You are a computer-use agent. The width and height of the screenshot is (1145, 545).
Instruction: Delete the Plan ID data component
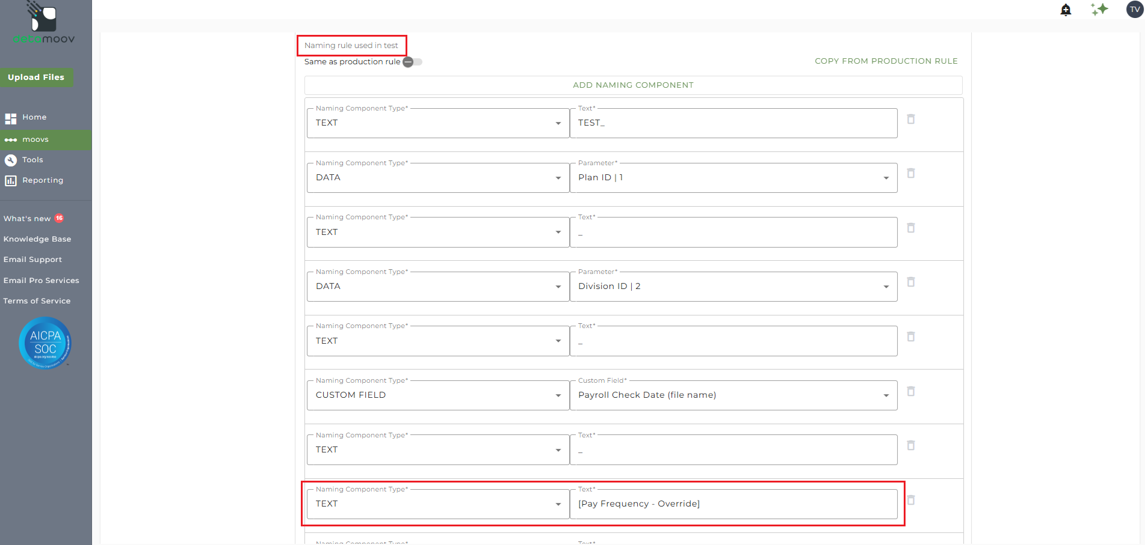tap(911, 174)
